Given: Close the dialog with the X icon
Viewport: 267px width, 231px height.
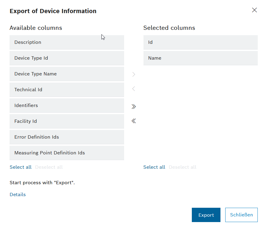Looking at the screenshot, I should (x=254, y=10).
